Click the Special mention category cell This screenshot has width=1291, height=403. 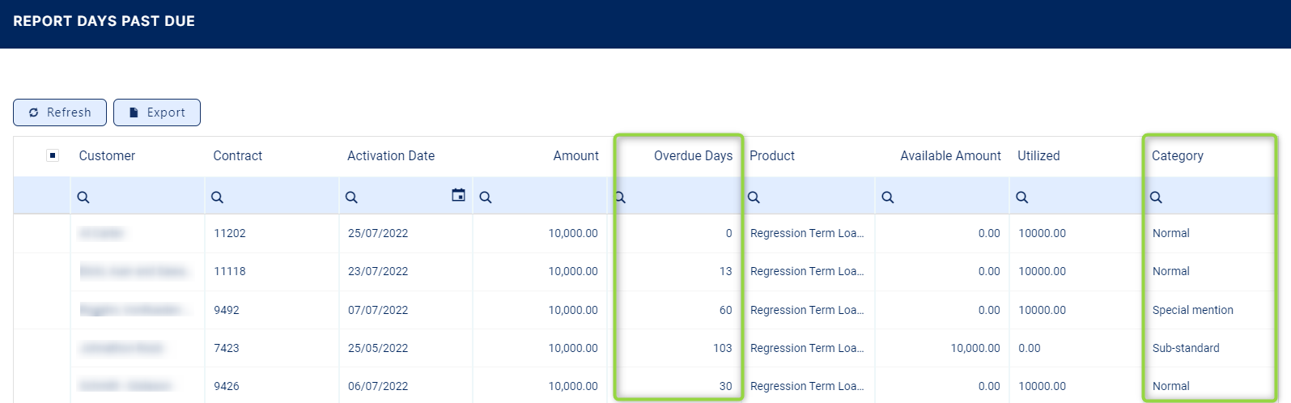coord(1192,310)
